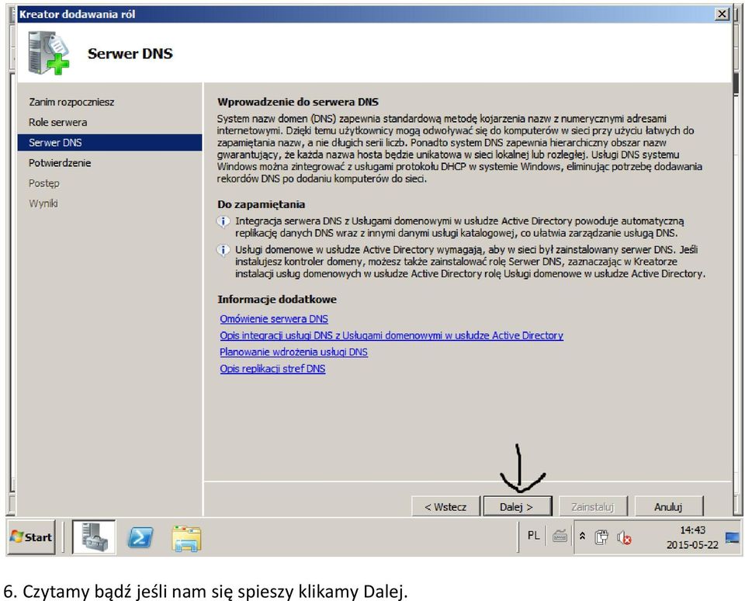Select Postęp step in sidebar
Image resolution: width=745 pixels, height=601 pixels.
point(44,183)
